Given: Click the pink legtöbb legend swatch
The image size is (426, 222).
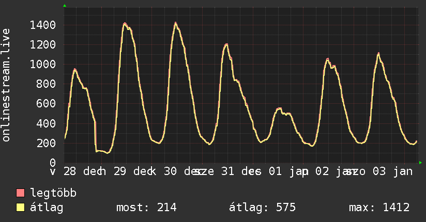Looking at the screenshot, I should 20,193.
